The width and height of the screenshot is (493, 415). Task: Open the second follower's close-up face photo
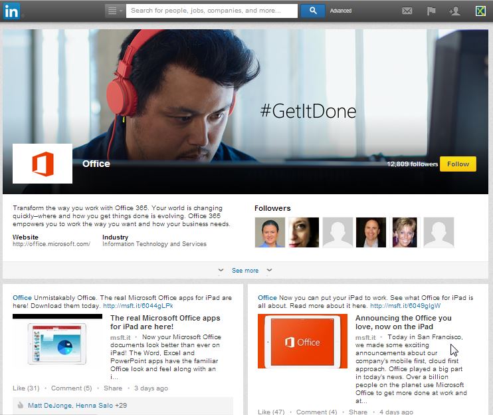coord(304,232)
